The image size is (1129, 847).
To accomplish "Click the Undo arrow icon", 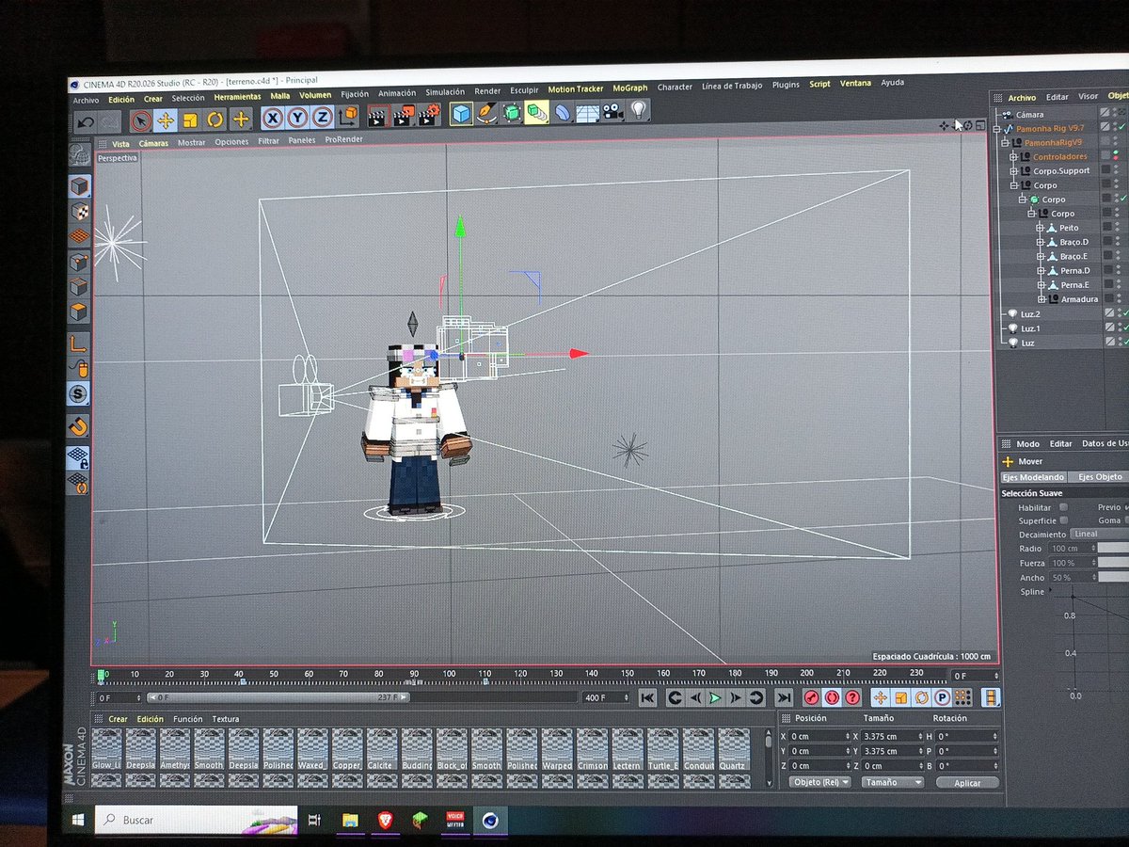I will pos(86,120).
